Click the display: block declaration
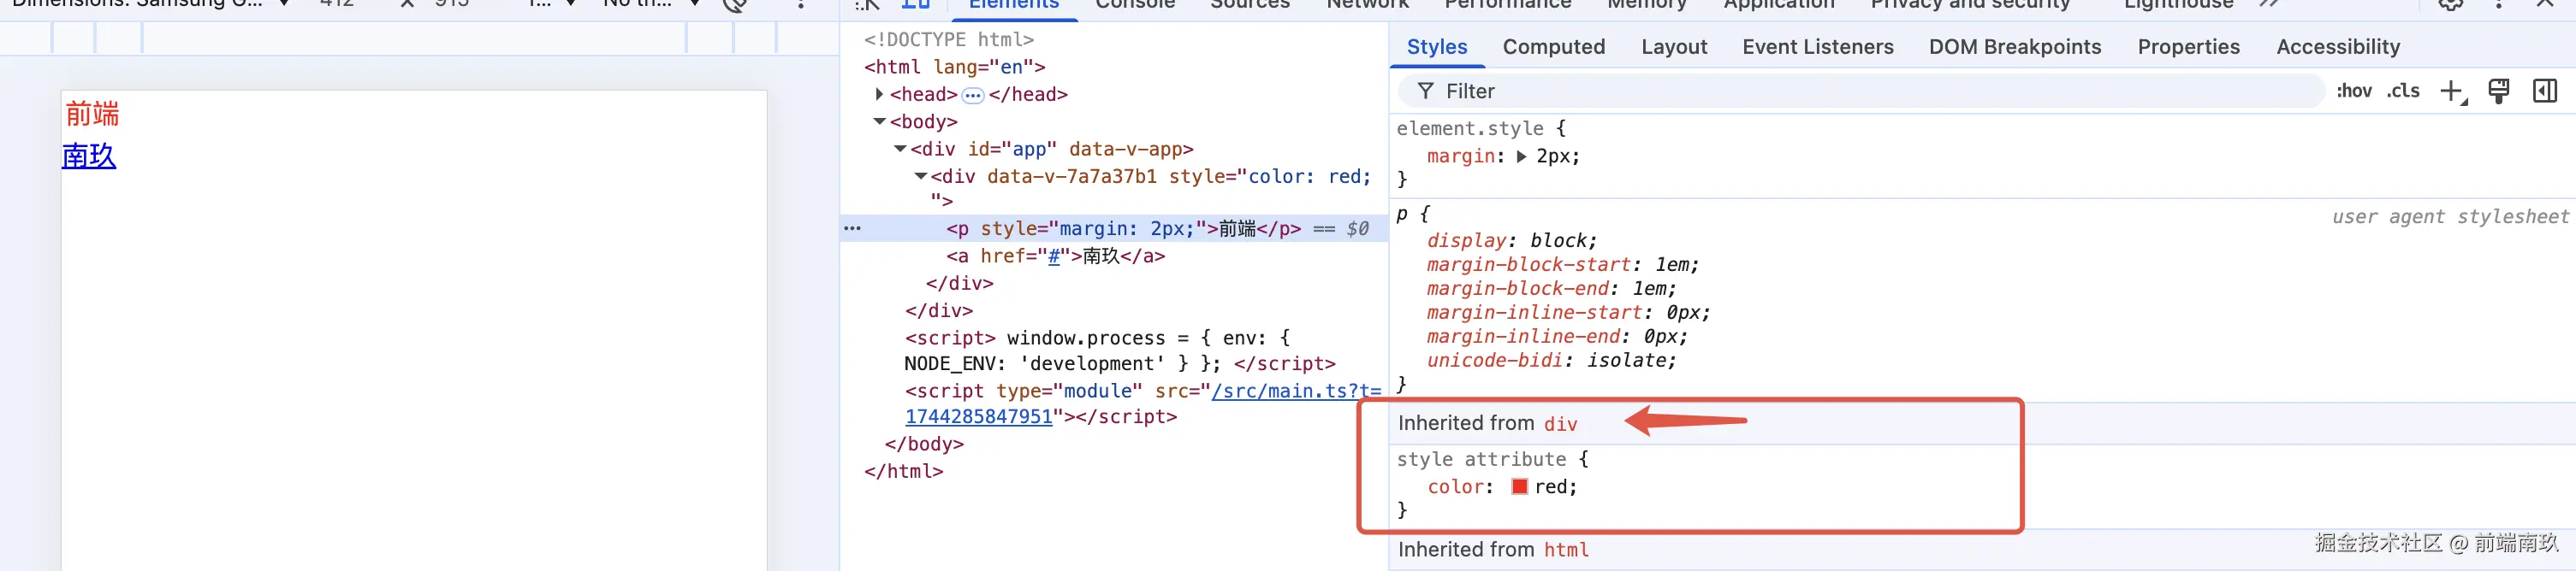 coord(1511,240)
